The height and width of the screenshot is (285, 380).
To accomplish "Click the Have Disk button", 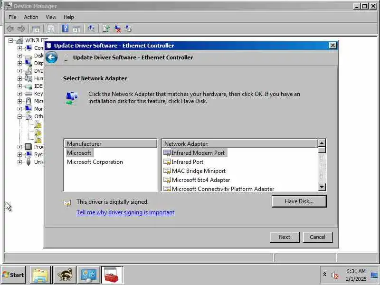I will click(x=299, y=201).
